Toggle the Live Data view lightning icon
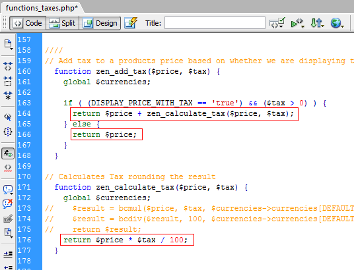The height and width of the screenshot is (270, 354). (131, 23)
